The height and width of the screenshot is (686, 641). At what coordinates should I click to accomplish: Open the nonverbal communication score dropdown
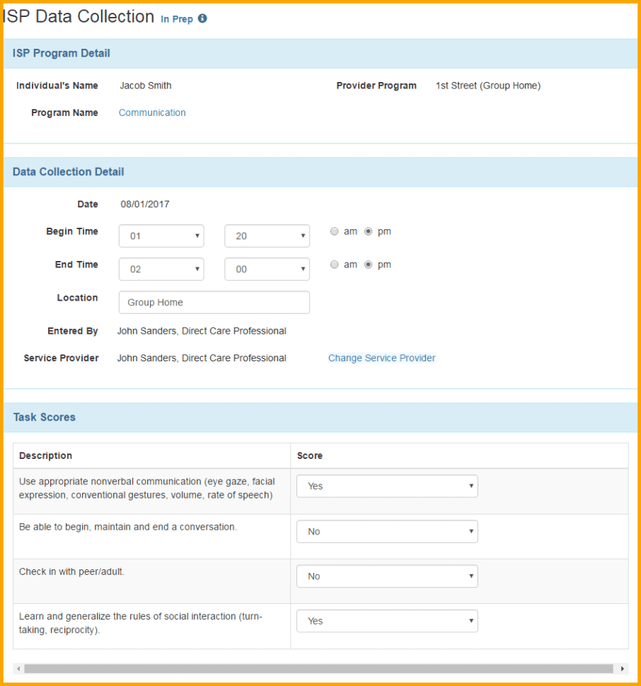pos(386,486)
